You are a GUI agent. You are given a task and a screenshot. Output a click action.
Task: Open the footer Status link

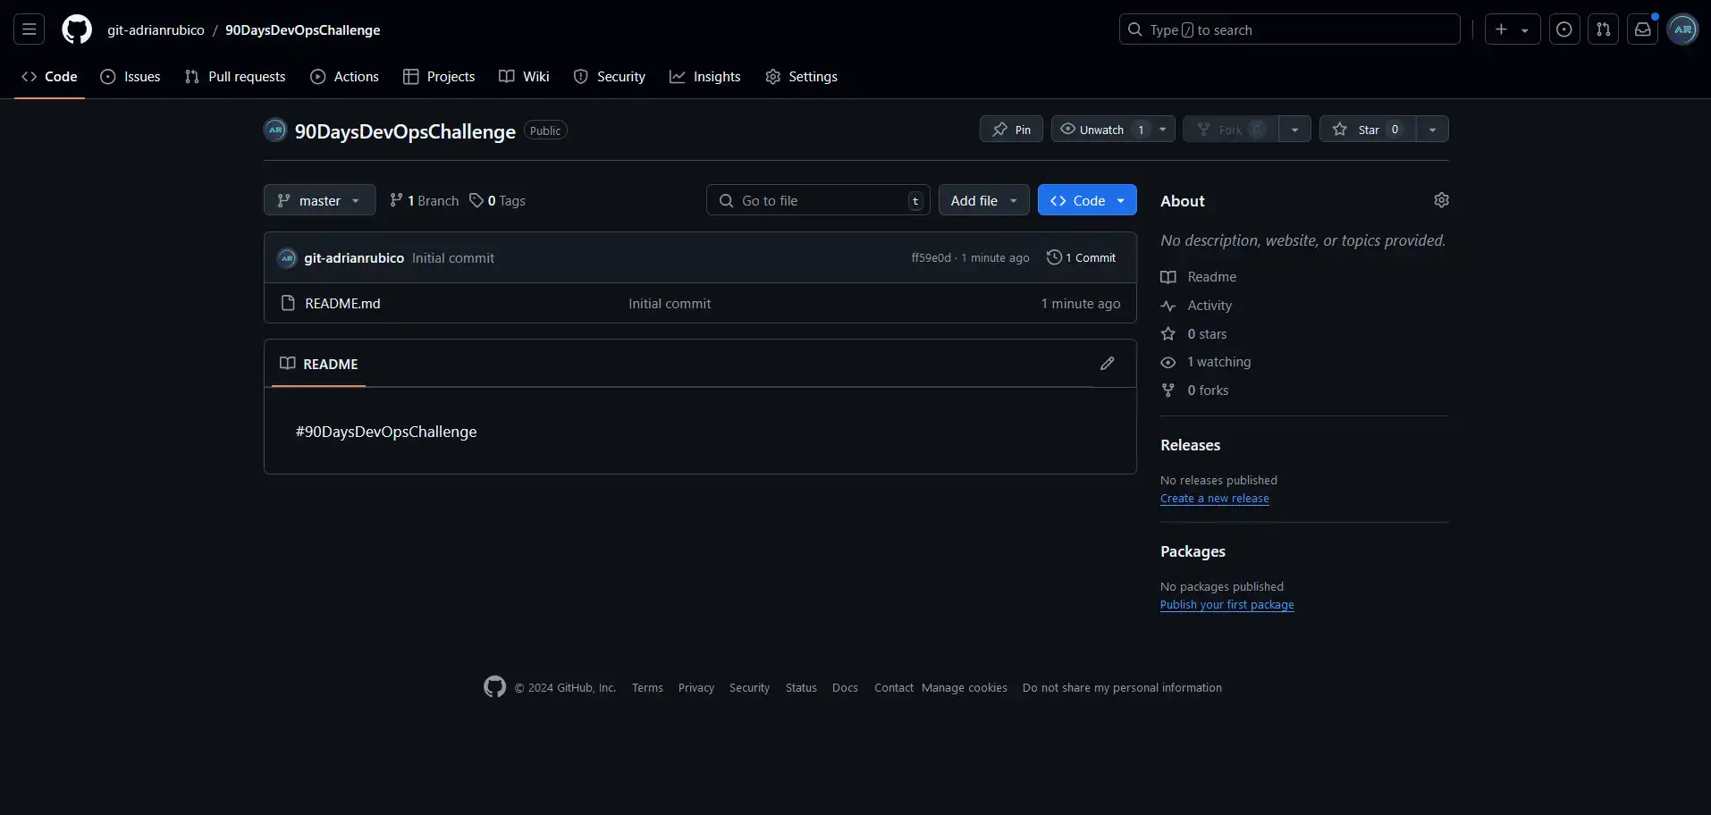tap(801, 688)
